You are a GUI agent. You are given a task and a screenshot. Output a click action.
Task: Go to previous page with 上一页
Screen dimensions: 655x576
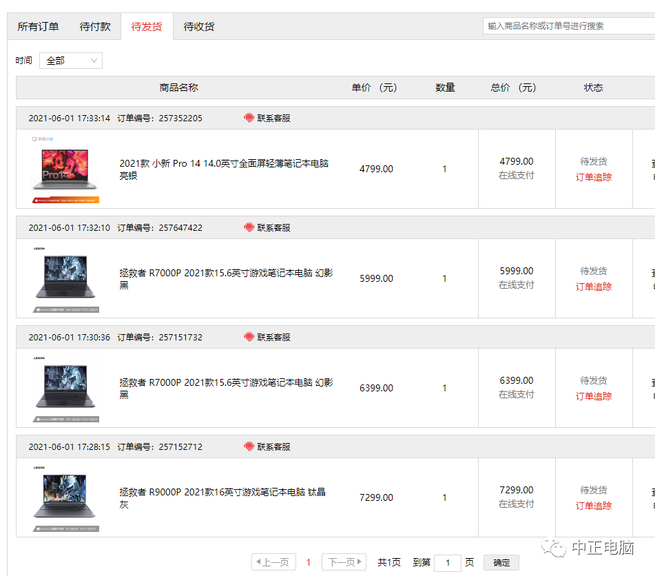click(x=273, y=562)
